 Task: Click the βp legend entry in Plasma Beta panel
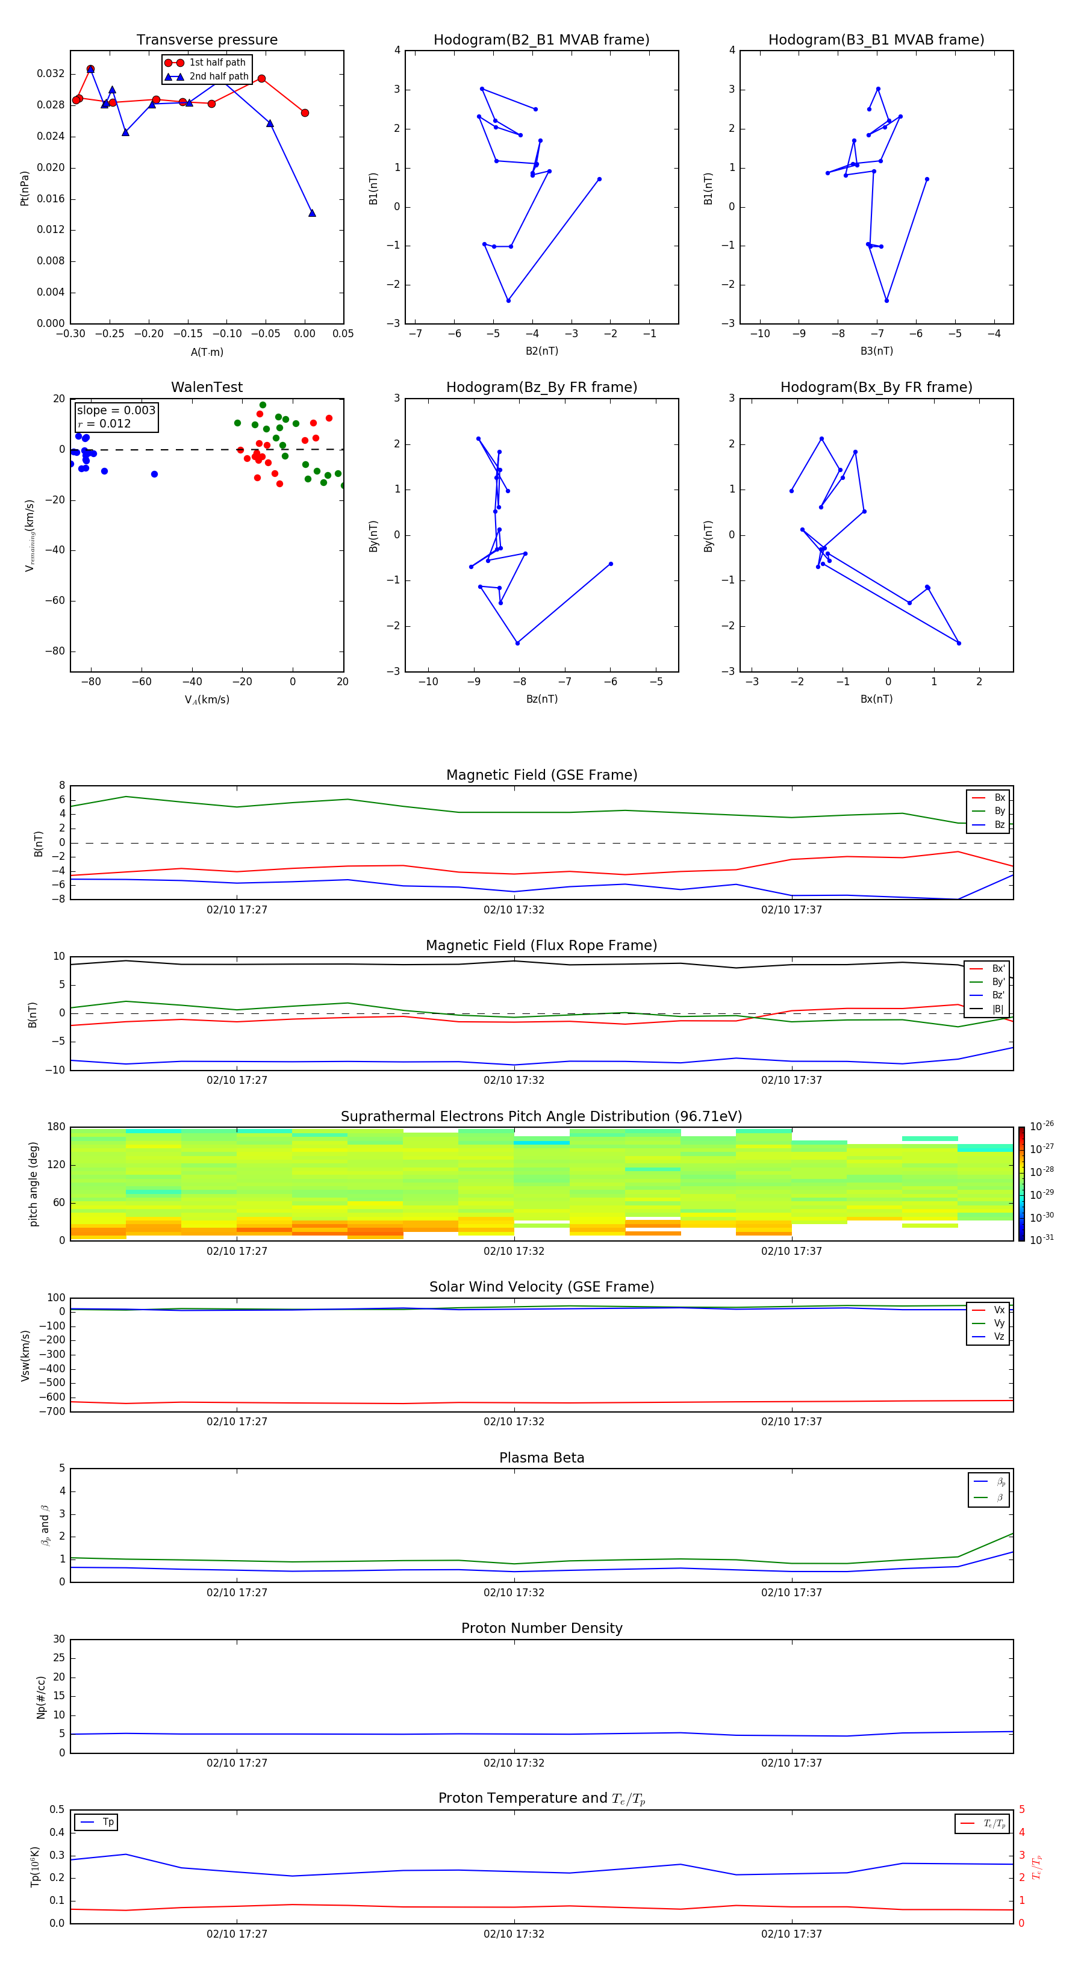tap(989, 1482)
